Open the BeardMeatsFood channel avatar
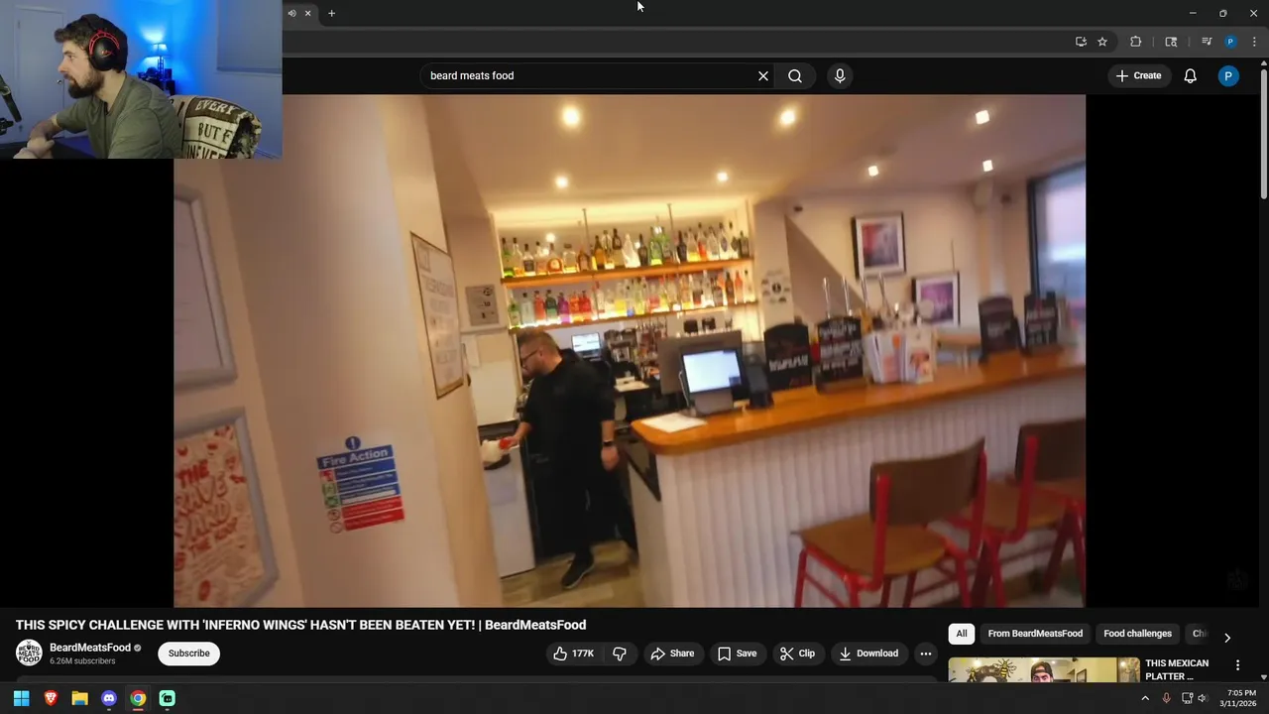Screen dimensions: 1269x714 pos(29,654)
